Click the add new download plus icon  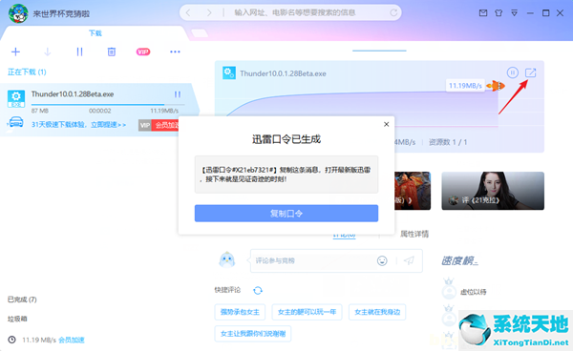point(15,52)
